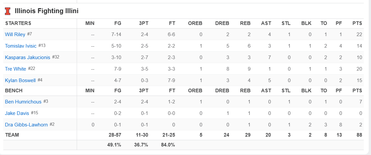Click the 49.1% field goal percentage
This screenshot has height=155, width=371.
pos(114,145)
